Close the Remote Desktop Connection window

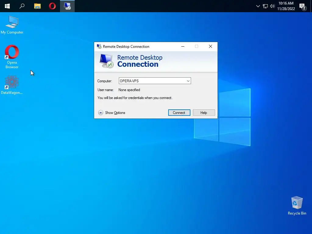(210, 46)
